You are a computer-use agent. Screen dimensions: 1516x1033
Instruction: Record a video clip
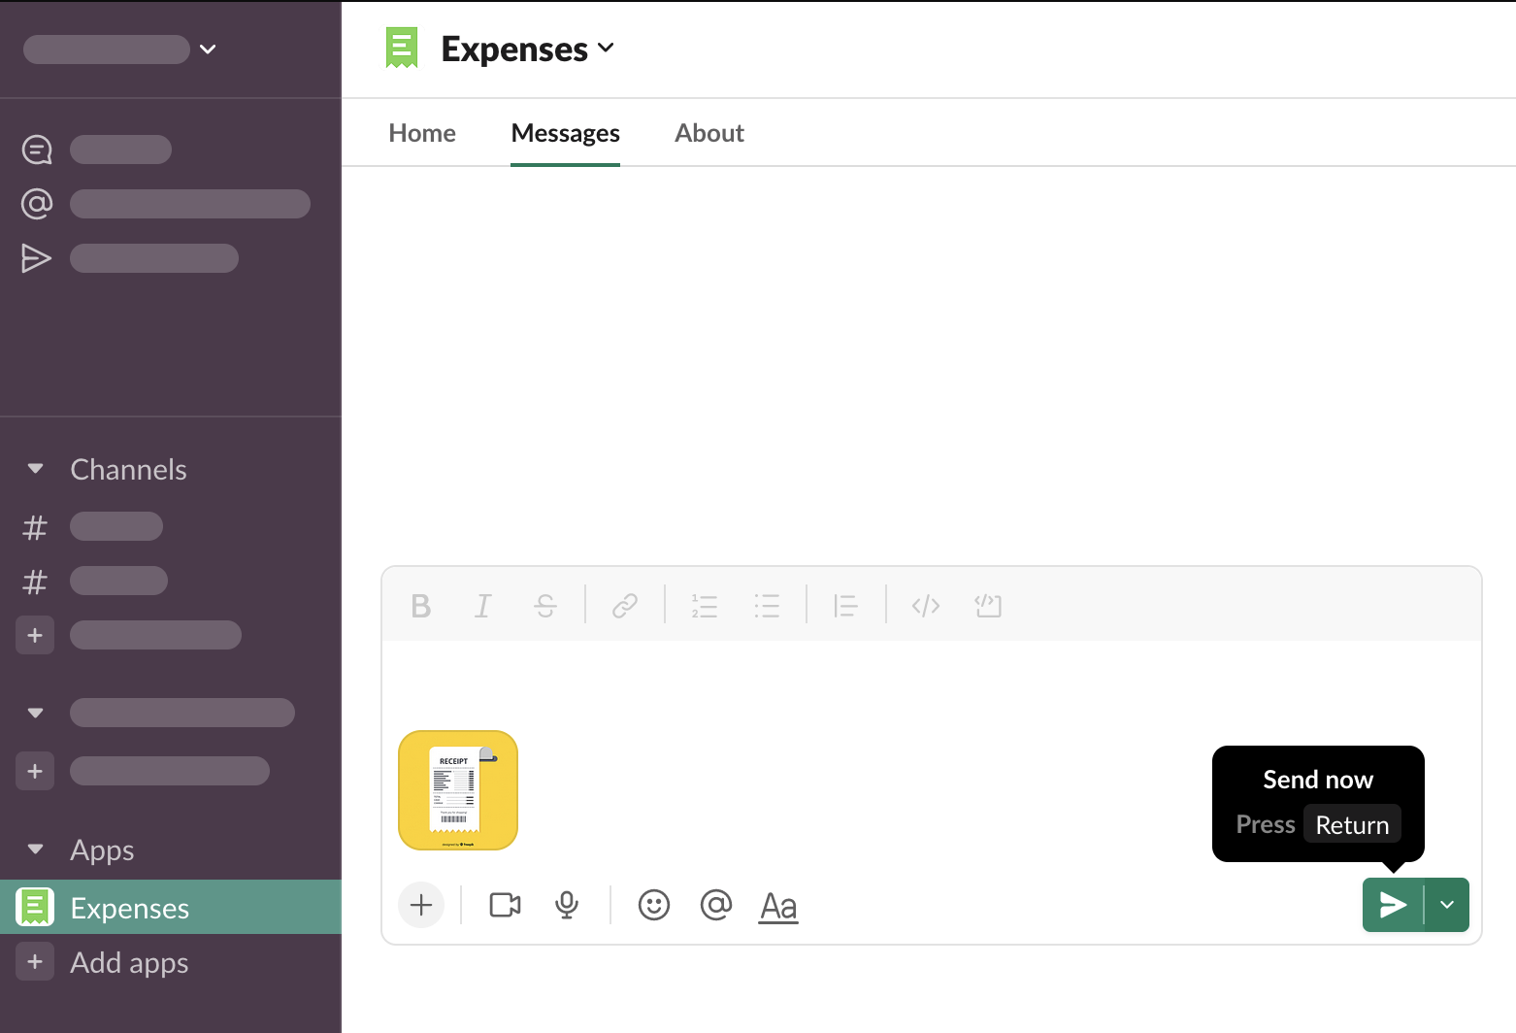505,905
